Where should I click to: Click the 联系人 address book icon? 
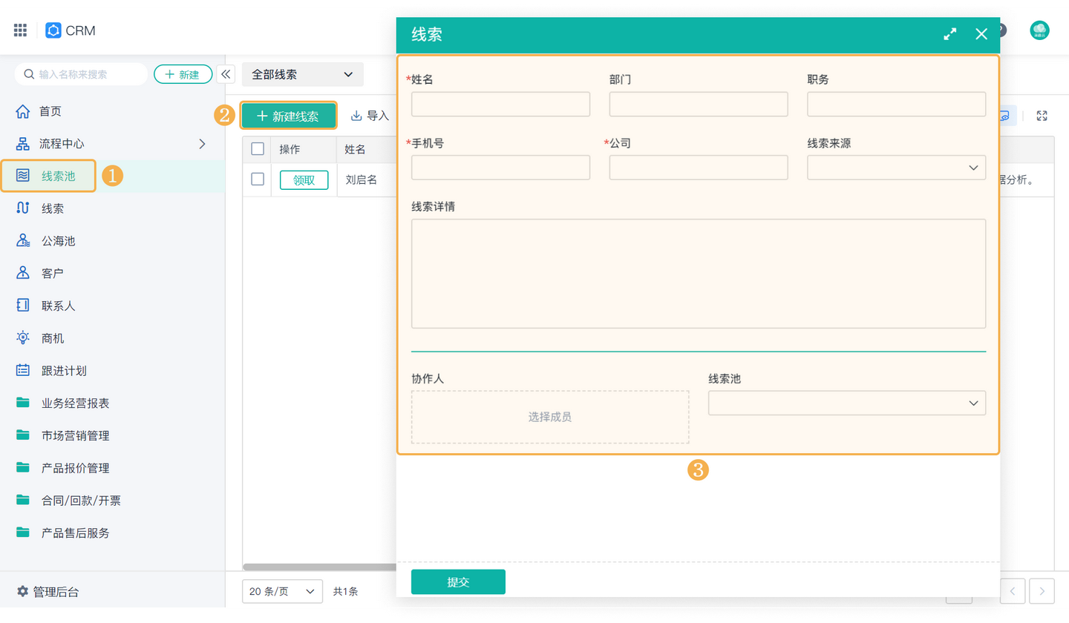pos(23,306)
